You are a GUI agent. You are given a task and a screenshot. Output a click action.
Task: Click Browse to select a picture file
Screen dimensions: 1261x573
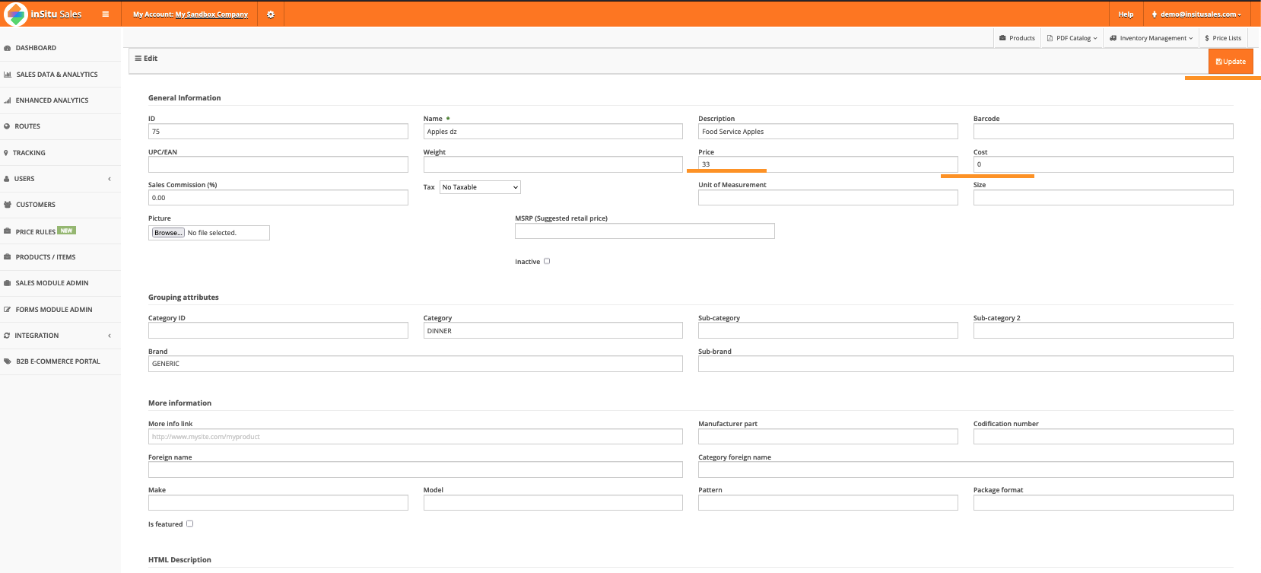(x=168, y=233)
